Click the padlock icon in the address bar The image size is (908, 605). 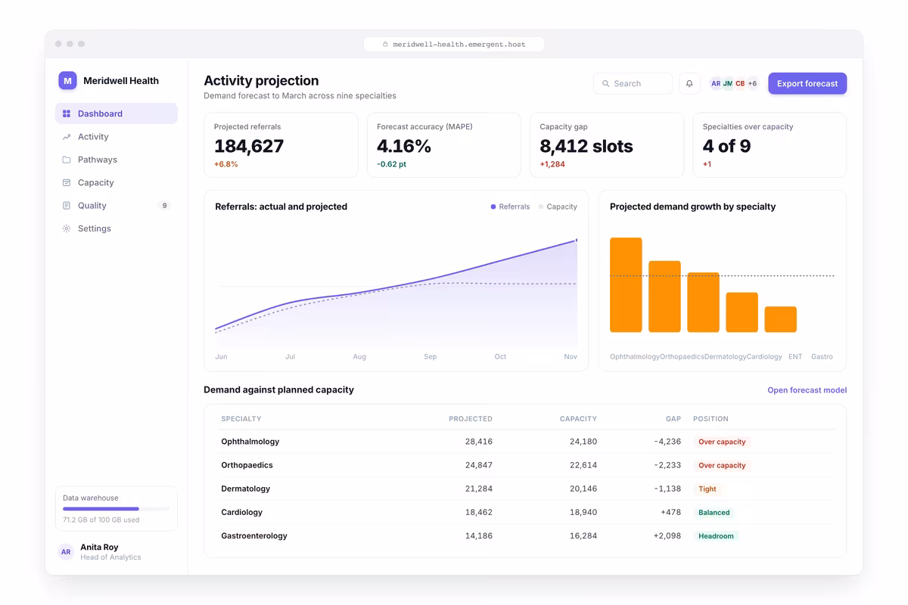(x=385, y=45)
